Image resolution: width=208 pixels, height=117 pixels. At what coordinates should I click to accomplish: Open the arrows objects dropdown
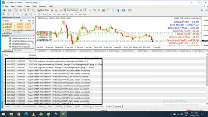(x=44, y=14)
